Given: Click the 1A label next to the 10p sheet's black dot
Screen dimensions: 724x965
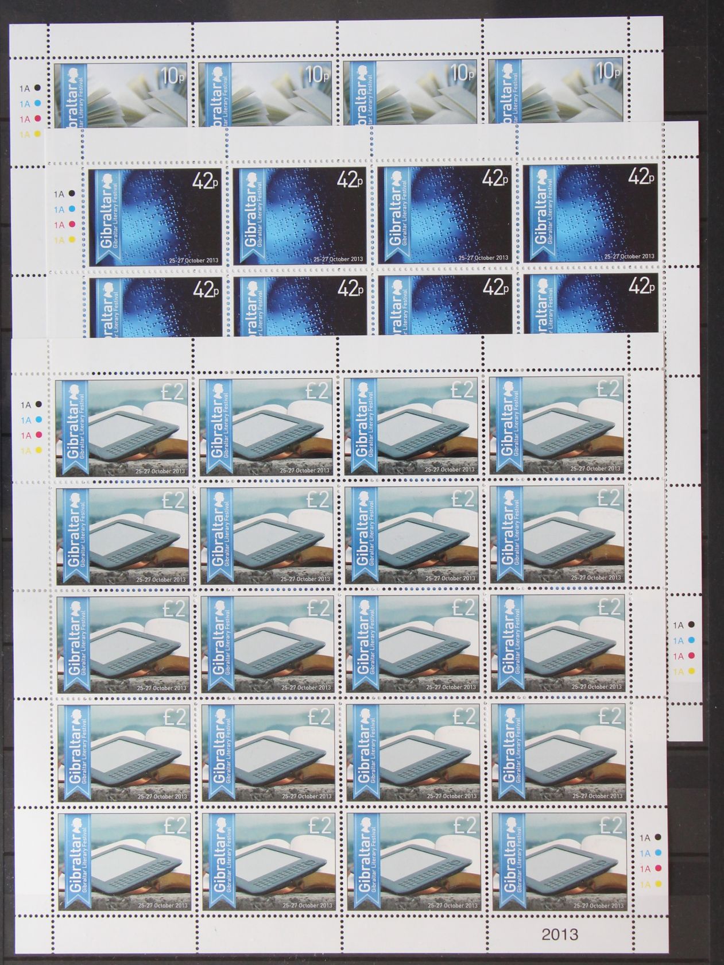Looking at the screenshot, I should pyautogui.click(x=25, y=88).
